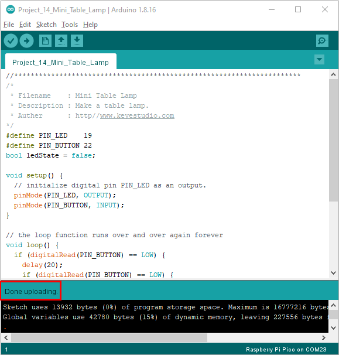Open the Sketch menu
Viewport: 339px width, 355px height.
click(46, 25)
